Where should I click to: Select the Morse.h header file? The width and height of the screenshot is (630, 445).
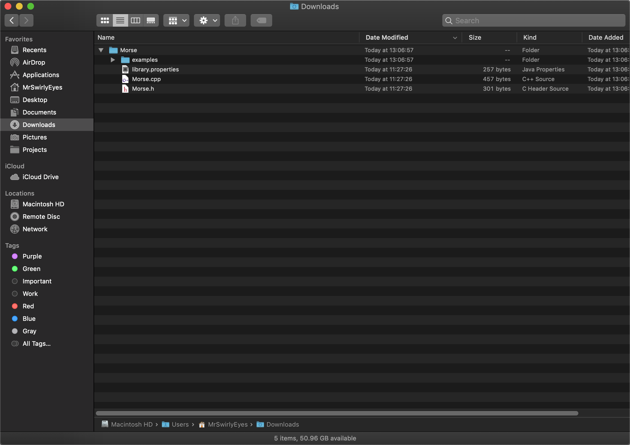[143, 89]
